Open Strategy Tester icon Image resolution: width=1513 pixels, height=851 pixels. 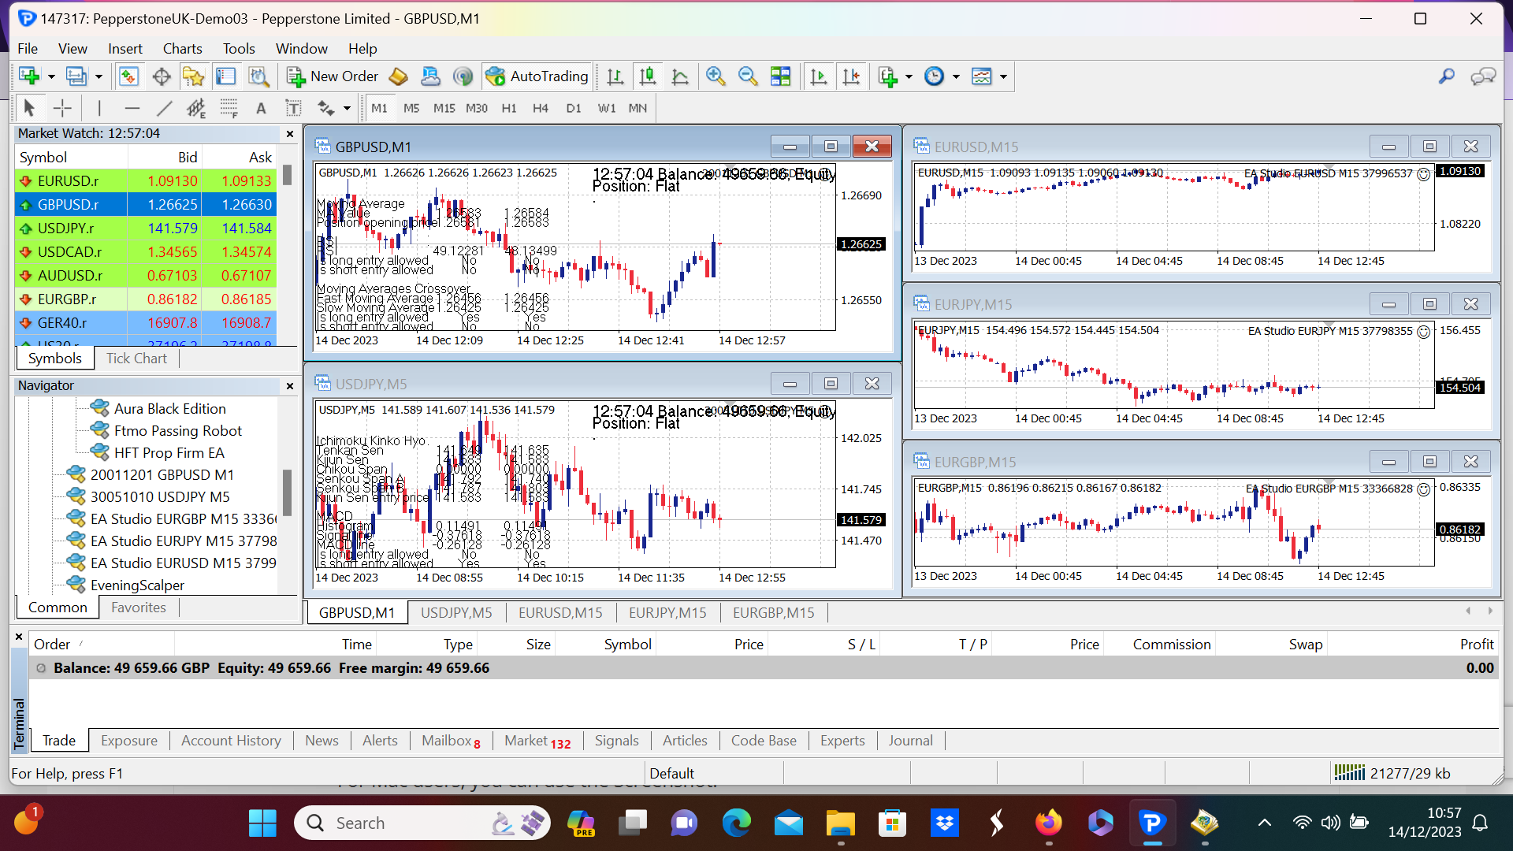click(258, 76)
